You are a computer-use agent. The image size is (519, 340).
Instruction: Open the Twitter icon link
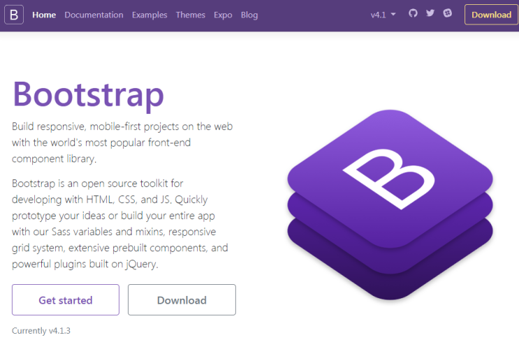tap(430, 13)
